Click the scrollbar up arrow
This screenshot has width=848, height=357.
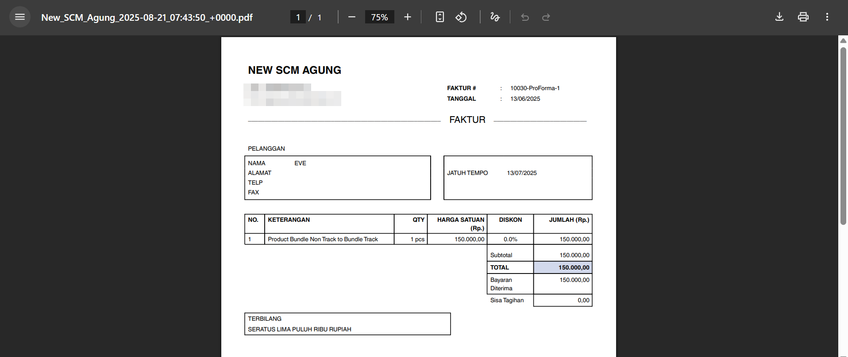click(843, 41)
